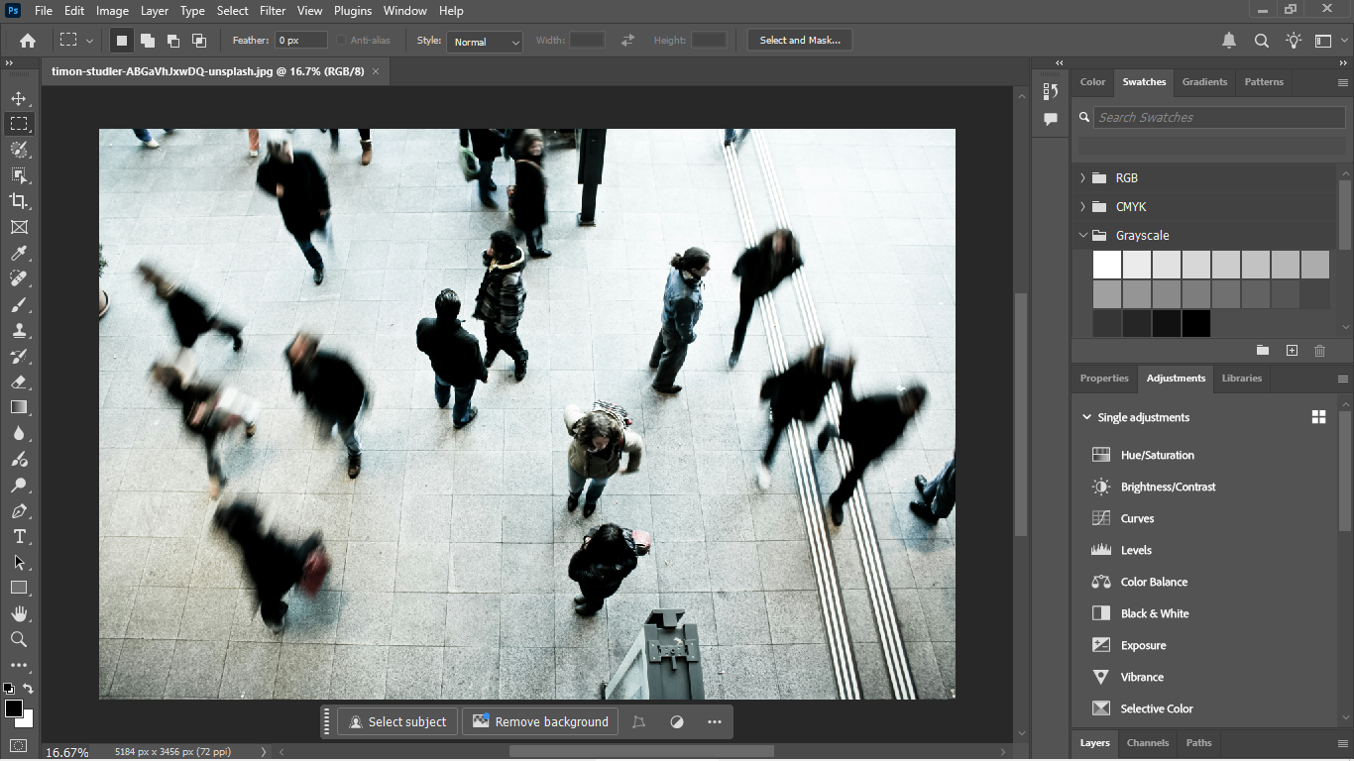Pick the Eyedropper tool
This screenshot has height=761, width=1354.
click(x=19, y=253)
